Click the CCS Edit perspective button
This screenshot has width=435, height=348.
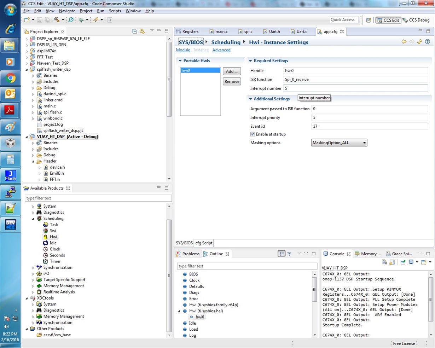pos(388,20)
